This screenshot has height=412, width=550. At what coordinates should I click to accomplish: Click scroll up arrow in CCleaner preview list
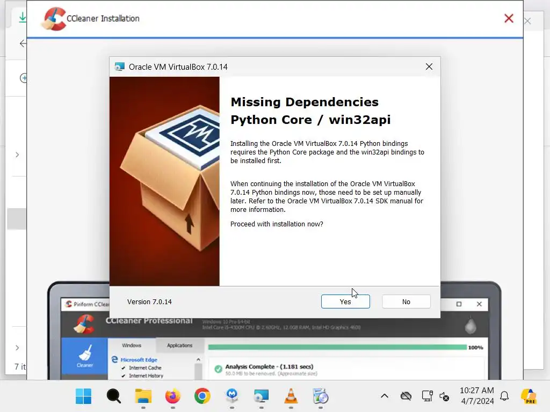[198, 359]
